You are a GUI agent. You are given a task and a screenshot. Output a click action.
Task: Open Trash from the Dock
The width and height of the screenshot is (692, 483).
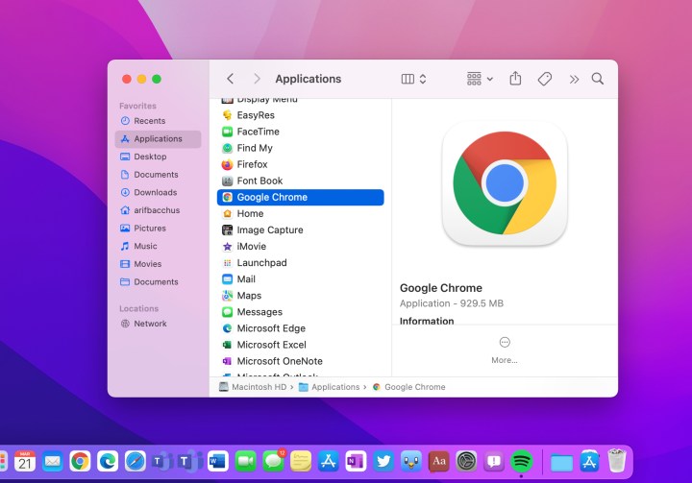tap(616, 461)
